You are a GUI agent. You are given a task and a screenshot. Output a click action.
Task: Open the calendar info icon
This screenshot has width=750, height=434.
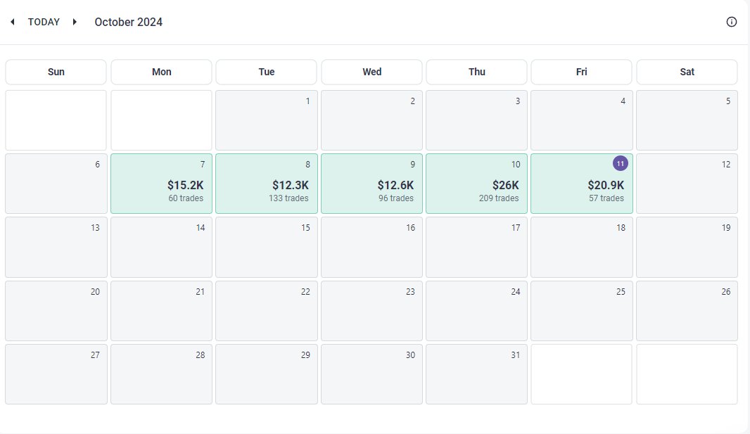(731, 22)
